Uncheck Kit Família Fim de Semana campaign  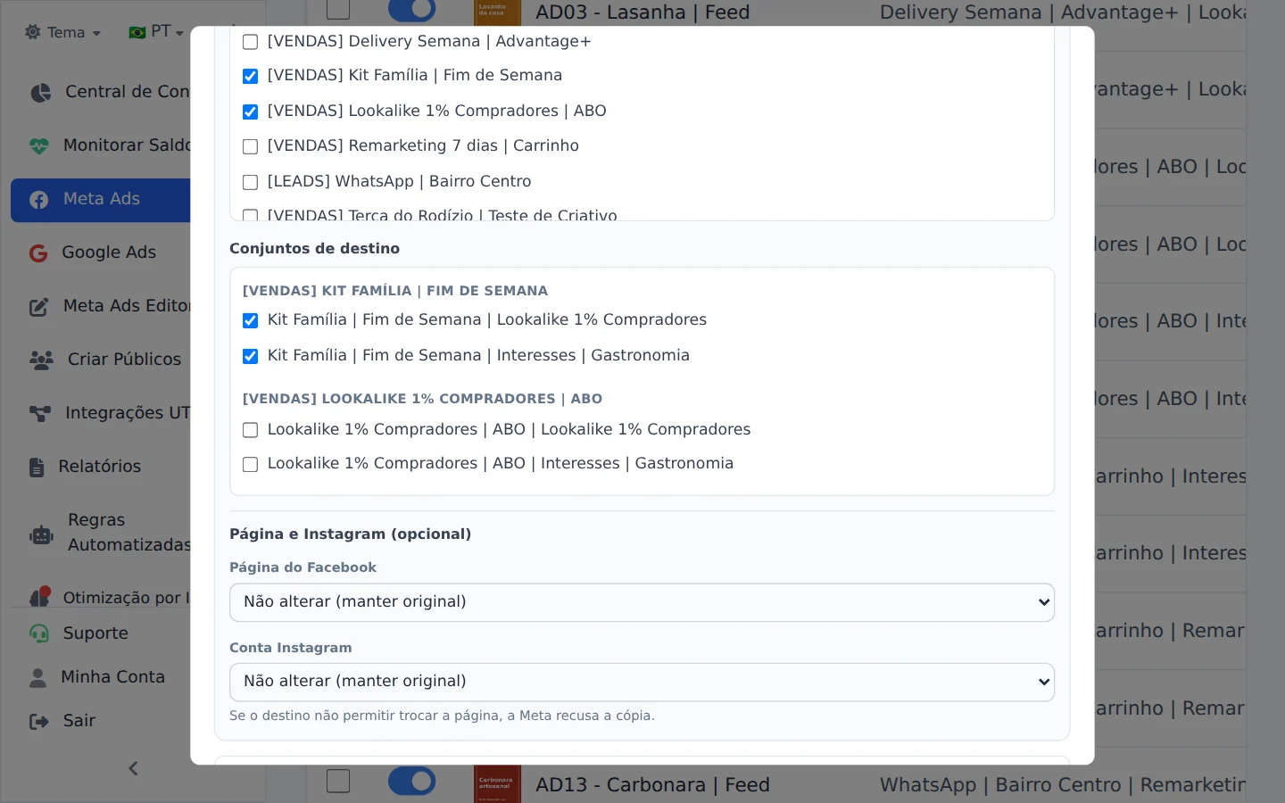pos(251,76)
